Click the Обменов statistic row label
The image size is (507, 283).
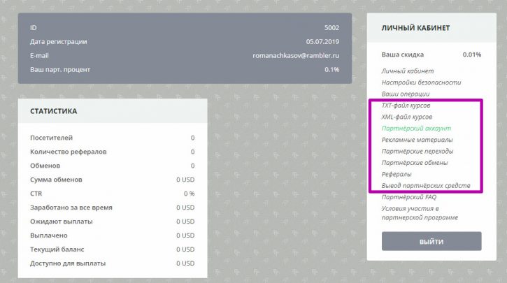pyautogui.click(x=45, y=166)
